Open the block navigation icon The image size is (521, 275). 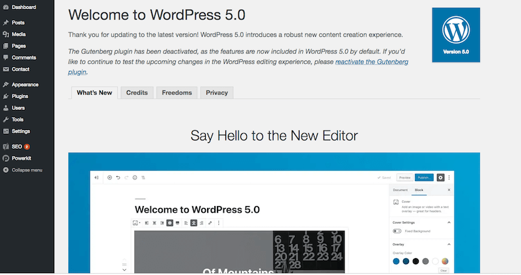point(143,177)
